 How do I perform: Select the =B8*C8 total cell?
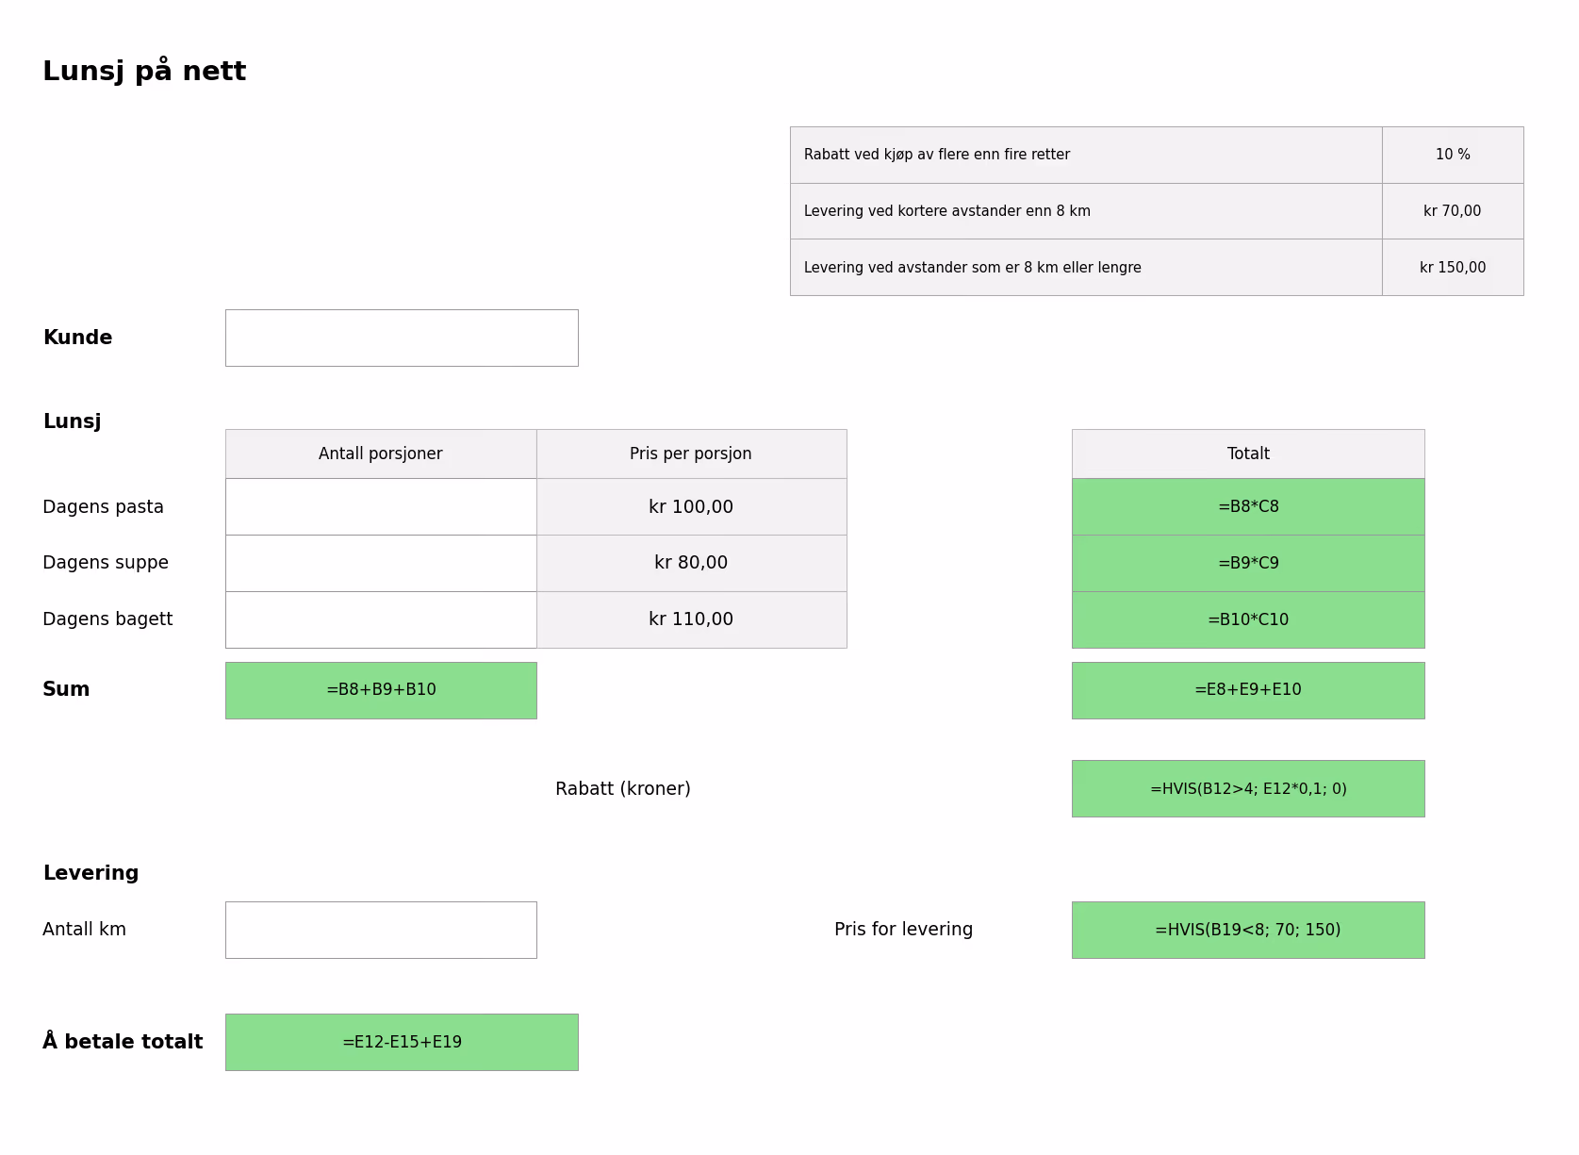point(1248,506)
